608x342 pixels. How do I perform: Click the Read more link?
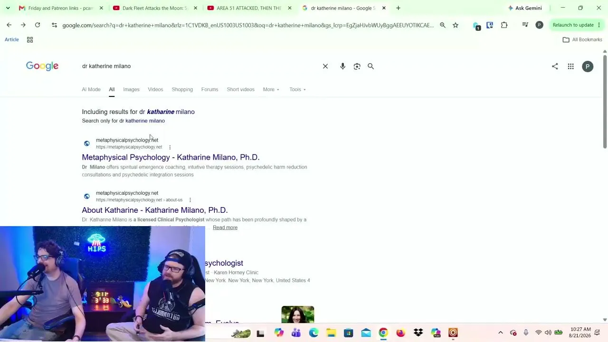225,228
